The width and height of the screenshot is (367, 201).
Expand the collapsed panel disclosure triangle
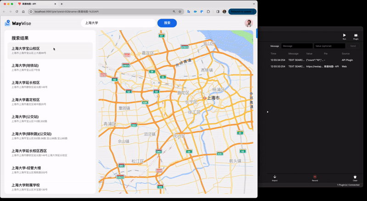(x=268, y=111)
